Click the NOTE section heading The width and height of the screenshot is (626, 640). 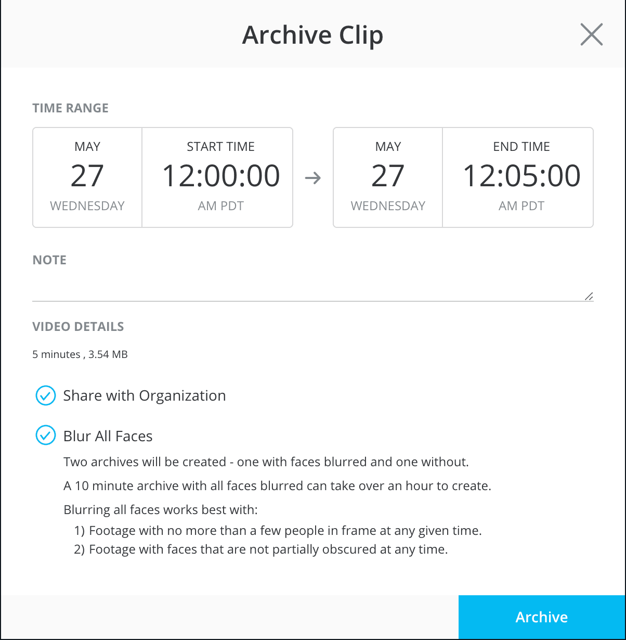pos(49,260)
